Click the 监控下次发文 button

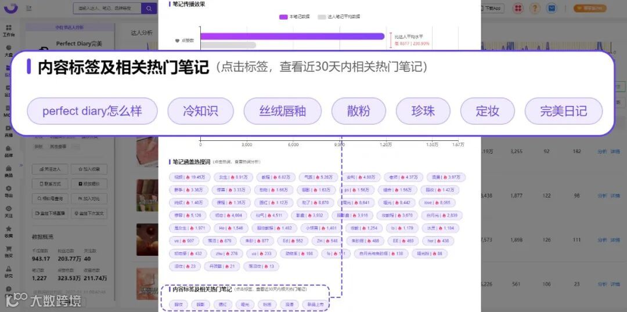point(89,213)
